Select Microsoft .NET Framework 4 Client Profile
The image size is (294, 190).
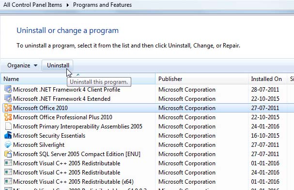pos(66,90)
